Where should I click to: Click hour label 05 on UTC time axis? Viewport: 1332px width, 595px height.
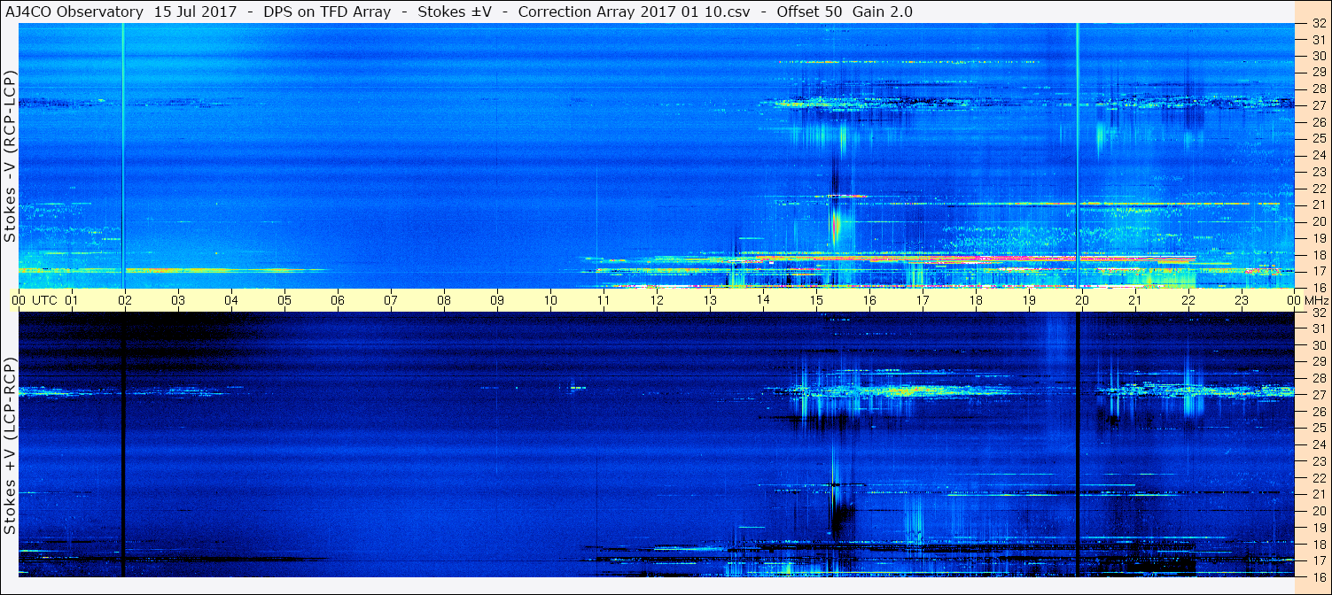284,300
